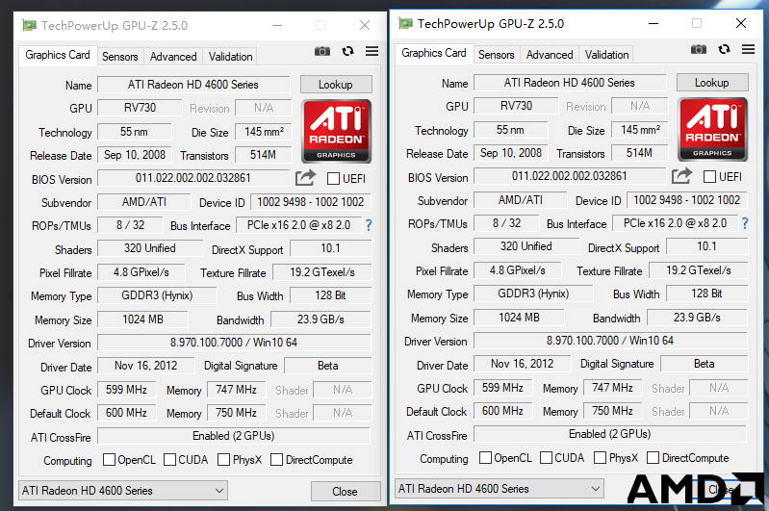The width and height of the screenshot is (769, 511).
Task: Toggle the CUDA checkbox in left window
Action: click(x=169, y=459)
